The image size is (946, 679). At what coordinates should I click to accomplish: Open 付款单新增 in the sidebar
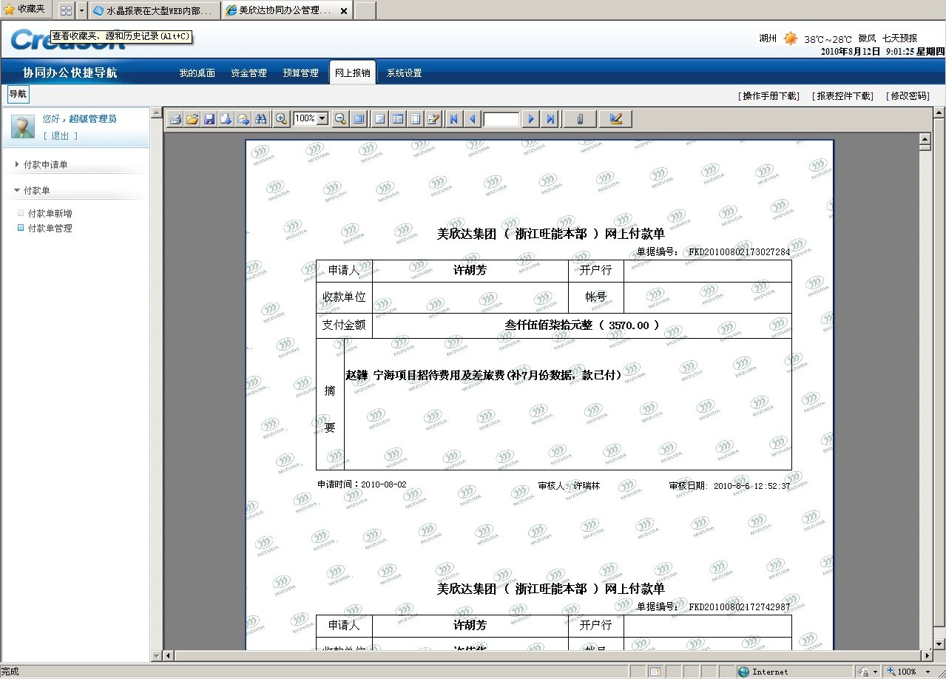50,213
